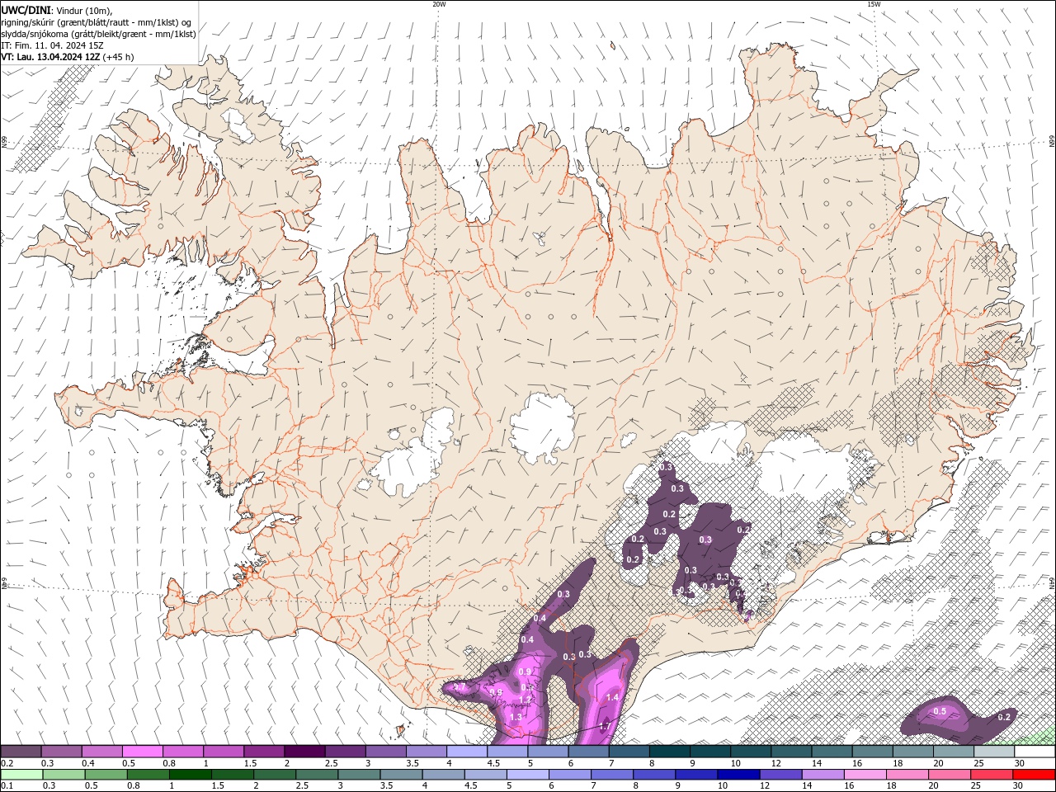Click the 15W longitude label
The height and width of the screenshot is (792, 1056).
(874, 4)
